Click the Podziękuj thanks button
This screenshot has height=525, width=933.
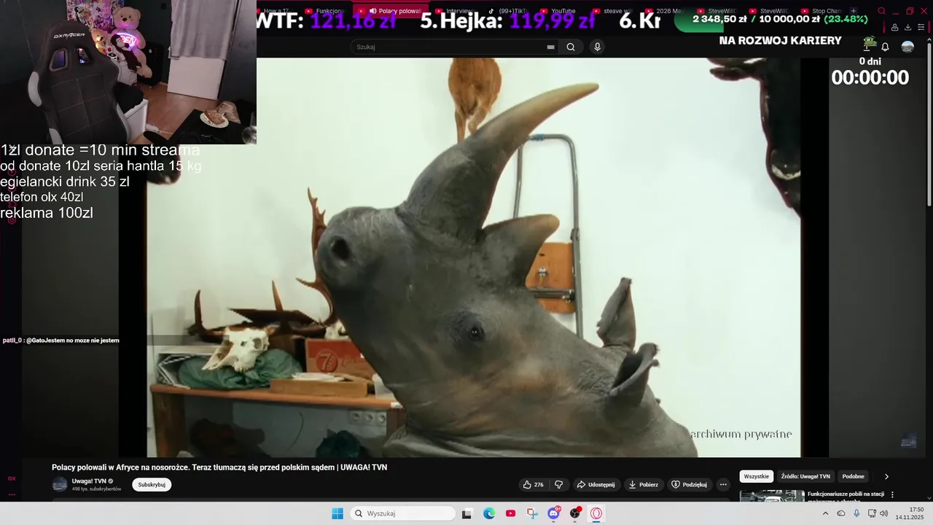(690, 484)
